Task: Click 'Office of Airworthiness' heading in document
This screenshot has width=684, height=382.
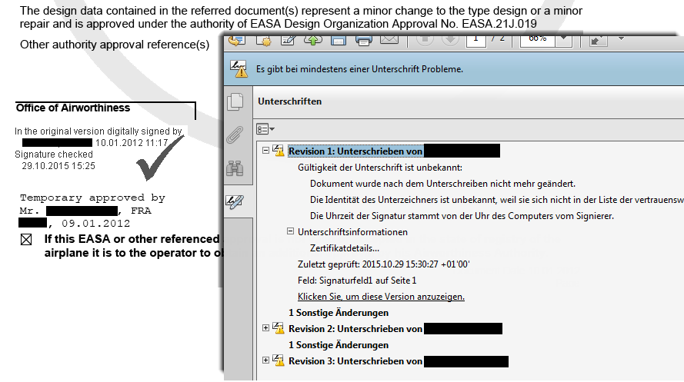Action: click(73, 108)
